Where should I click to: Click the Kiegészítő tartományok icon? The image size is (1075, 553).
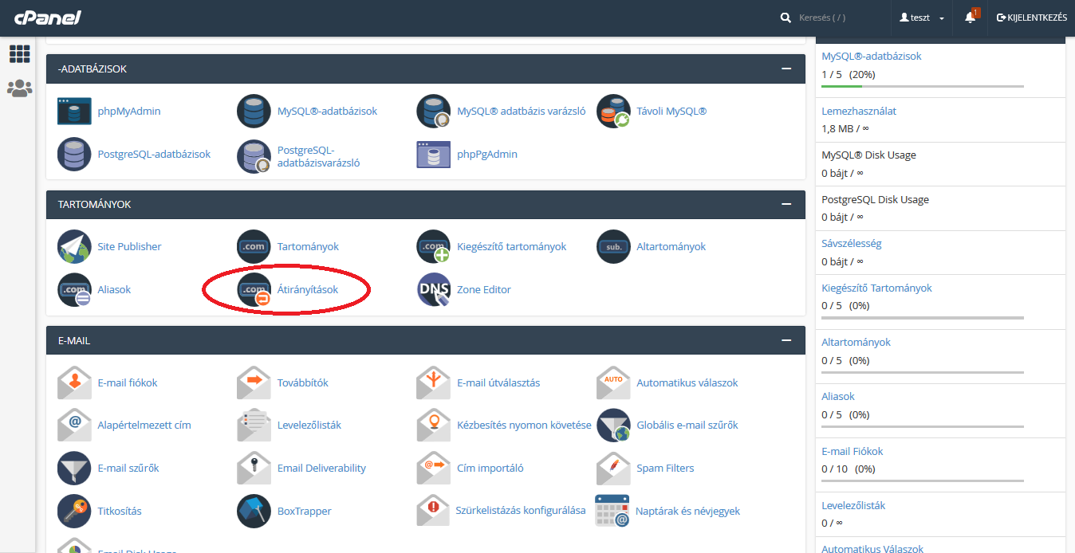click(434, 246)
